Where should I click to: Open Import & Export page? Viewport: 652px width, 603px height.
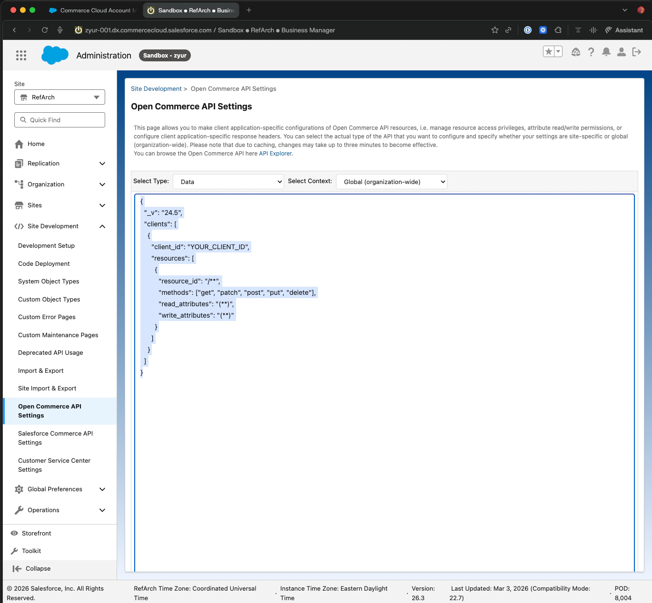40,371
